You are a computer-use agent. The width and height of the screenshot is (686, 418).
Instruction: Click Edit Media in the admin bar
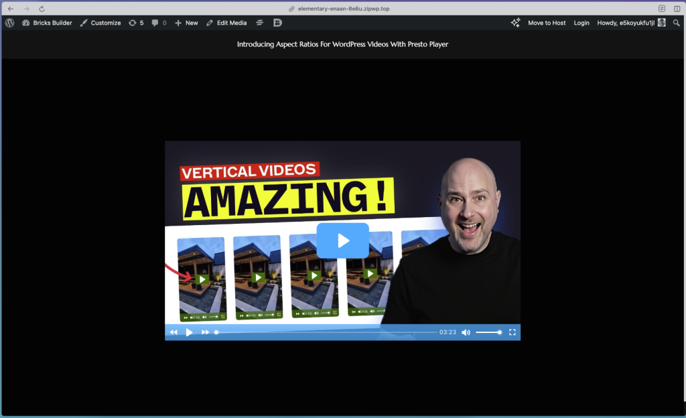[226, 23]
